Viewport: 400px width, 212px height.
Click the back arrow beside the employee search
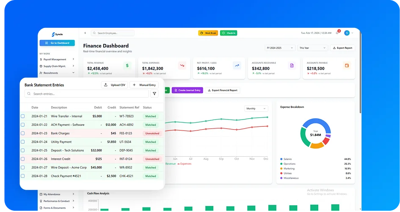point(85,33)
